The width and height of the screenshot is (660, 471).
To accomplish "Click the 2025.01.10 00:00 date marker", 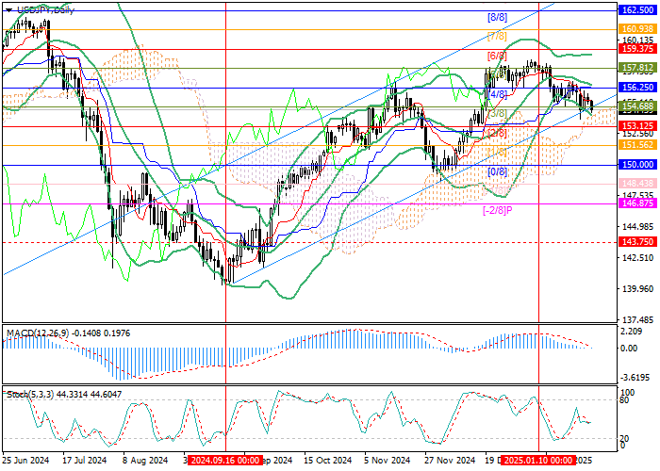I will (x=537, y=460).
